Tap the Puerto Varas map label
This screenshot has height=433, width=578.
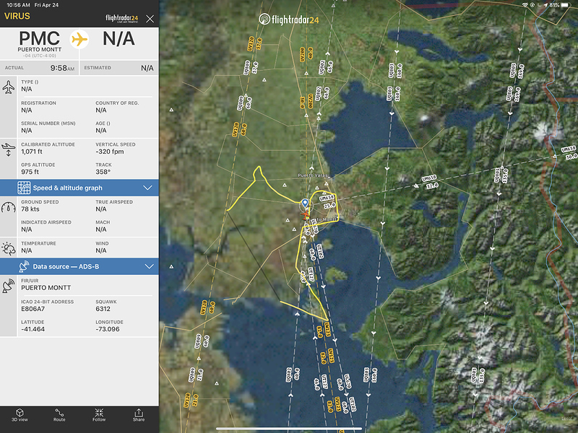click(x=312, y=175)
